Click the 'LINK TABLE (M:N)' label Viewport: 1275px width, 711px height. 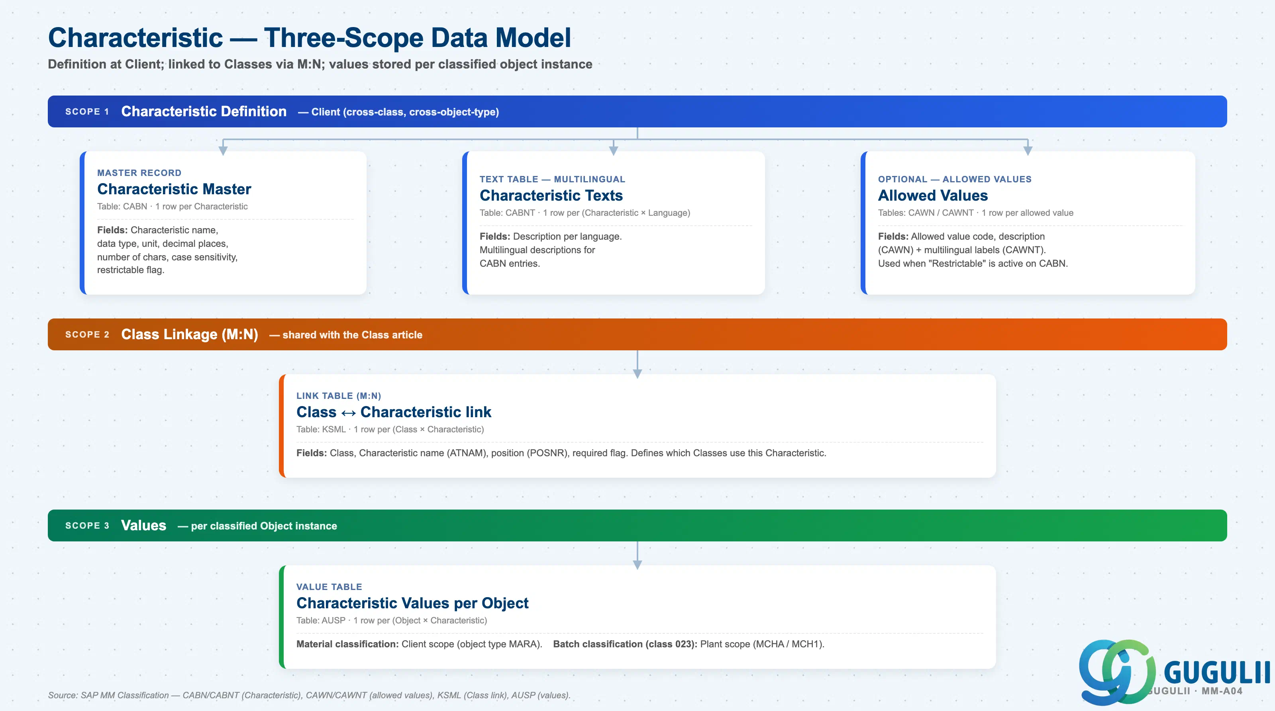[x=339, y=396]
